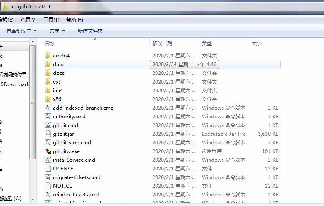
Task: Click the 101 KB size value
Action: [x=270, y=151]
